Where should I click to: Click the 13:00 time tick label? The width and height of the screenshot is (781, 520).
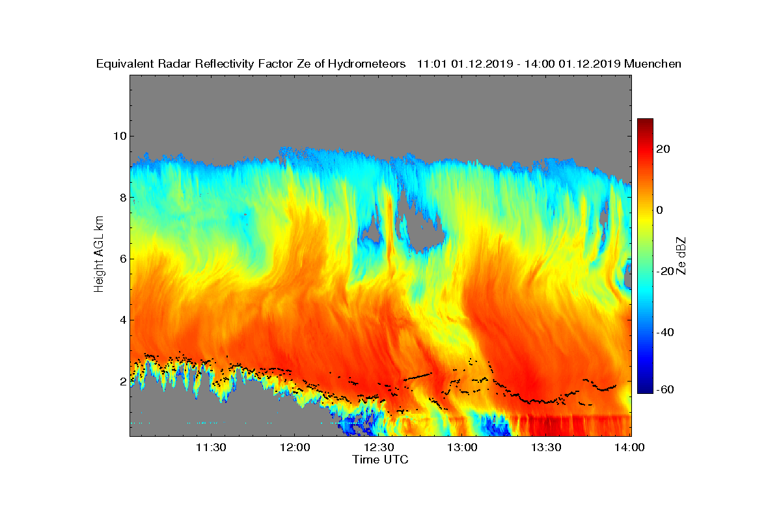[462, 447]
